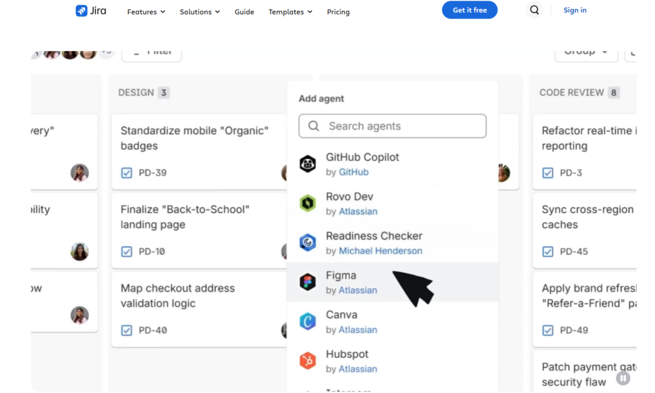Expand the Solutions dropdown menu

(x=200, y=12)
